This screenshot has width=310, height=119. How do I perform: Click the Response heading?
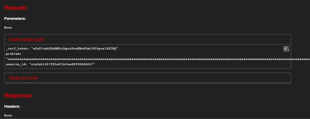pyautogui.click(x=18, y=95)
